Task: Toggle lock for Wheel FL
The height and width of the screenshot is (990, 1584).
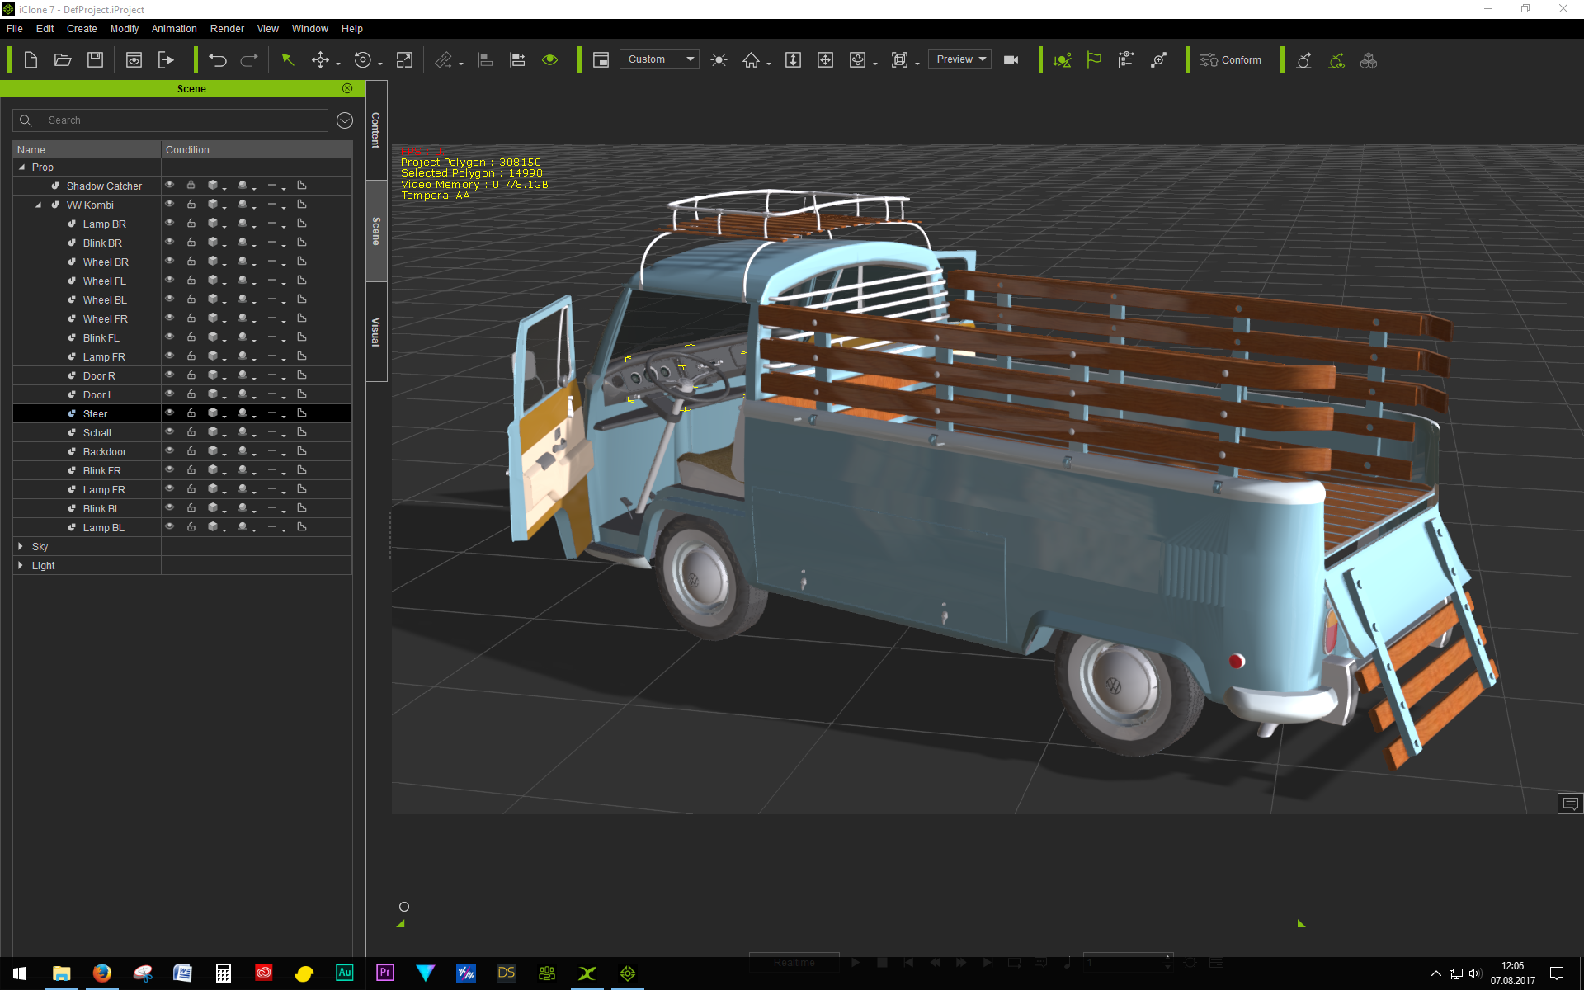Action: click(191, 280)
